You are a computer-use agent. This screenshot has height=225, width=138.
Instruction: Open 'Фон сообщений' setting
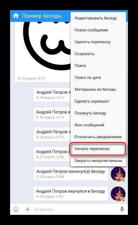(98, 125)
